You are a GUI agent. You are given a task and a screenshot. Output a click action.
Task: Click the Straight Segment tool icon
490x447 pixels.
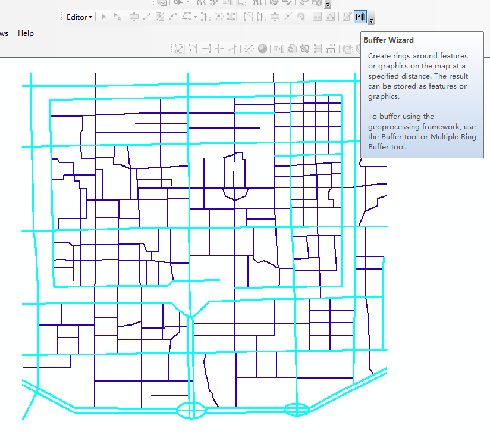pos(147,17)
